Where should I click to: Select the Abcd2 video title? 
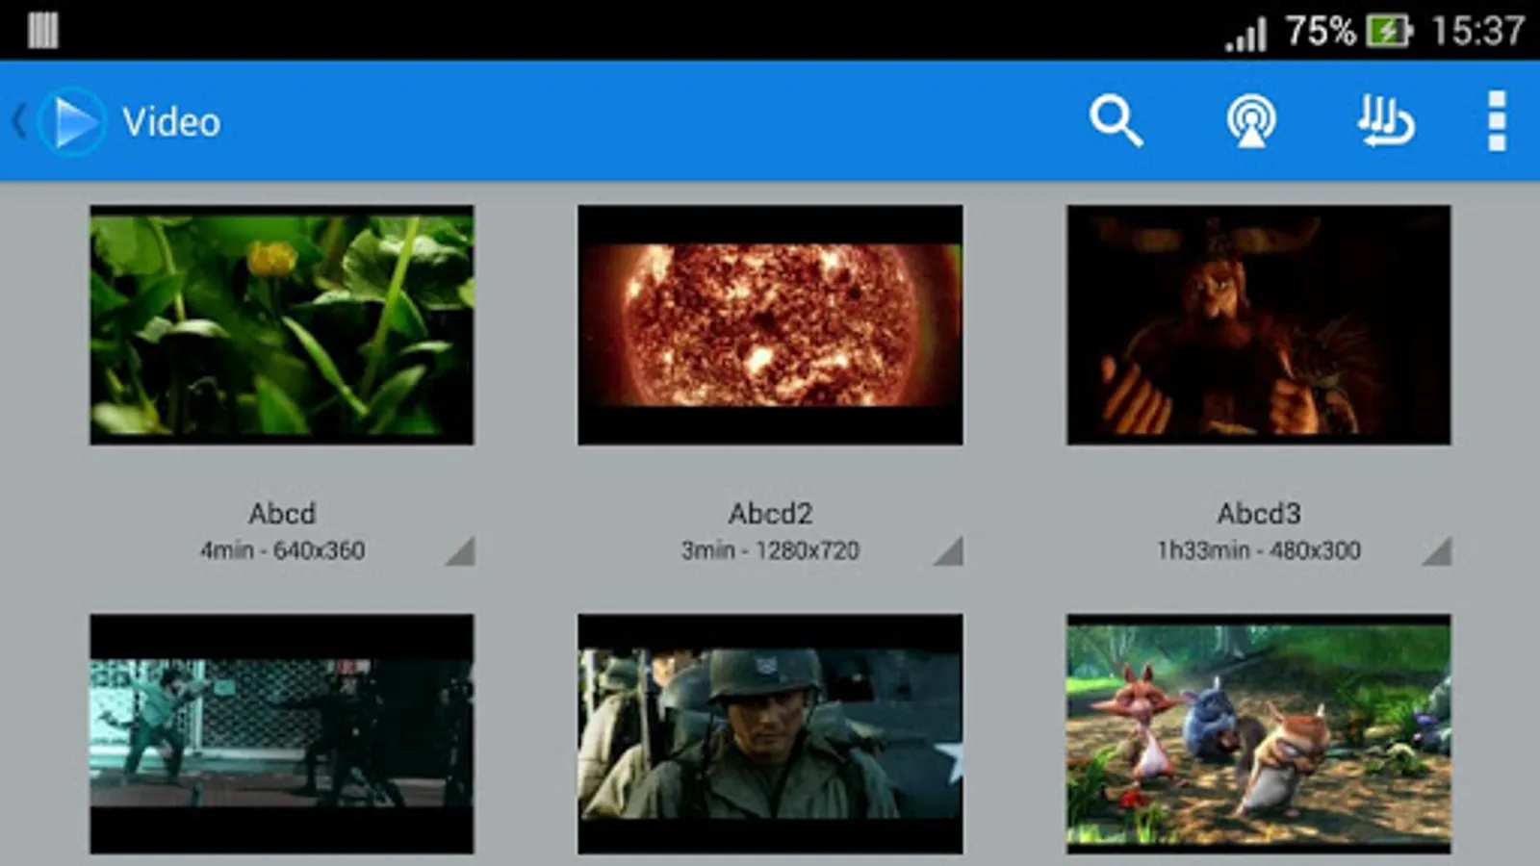click(x=770, y=513)
